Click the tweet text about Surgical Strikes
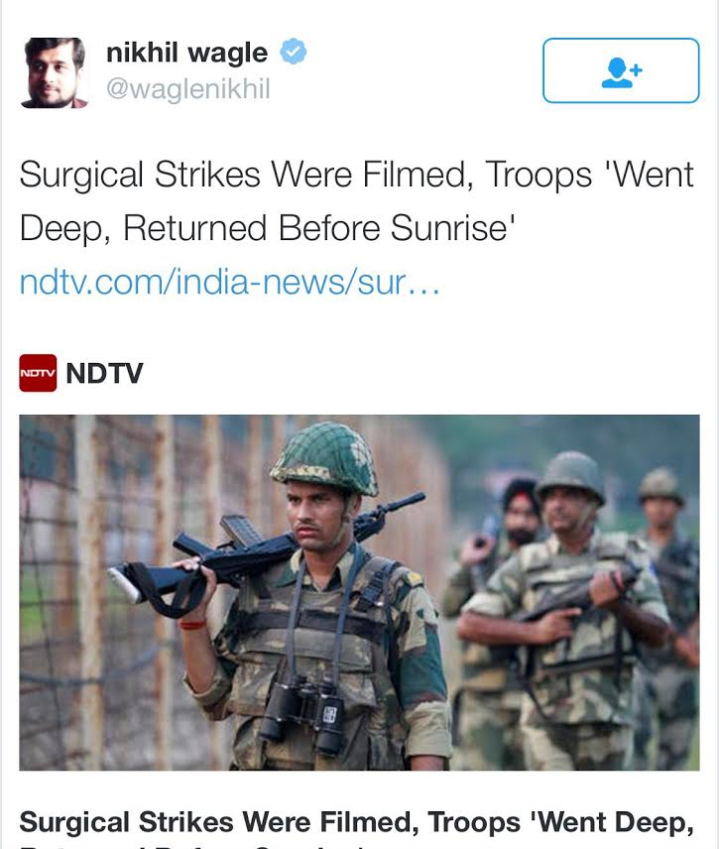The width and height of the screenshot is (719, 849). pos(357,201)
